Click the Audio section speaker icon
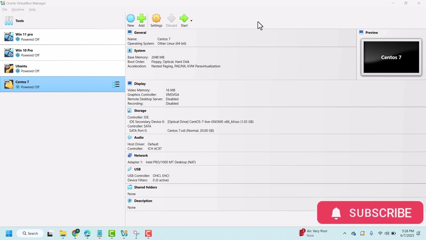 [130, 137]
